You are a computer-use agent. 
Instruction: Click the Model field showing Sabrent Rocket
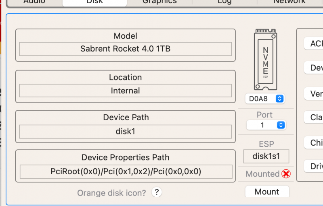[x=125, y=49]
